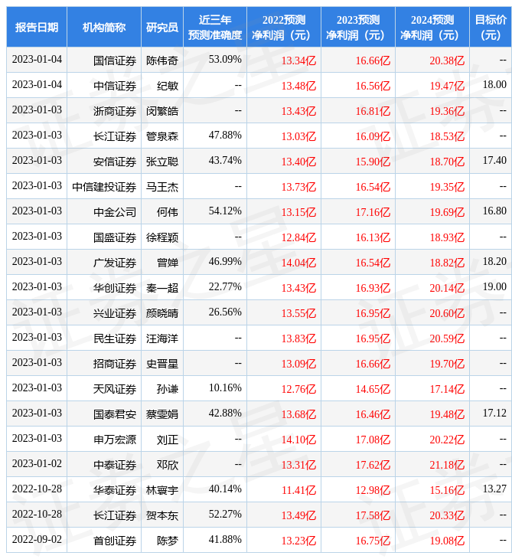Click accuracy value 22.77%

(x=225, y=287)
